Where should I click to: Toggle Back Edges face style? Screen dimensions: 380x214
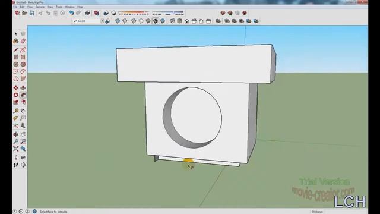125,21
